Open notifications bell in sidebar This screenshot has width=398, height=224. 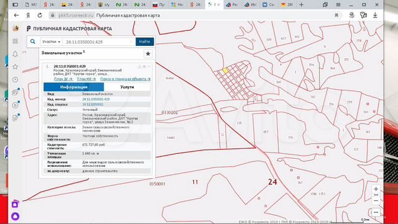point(15,54)
